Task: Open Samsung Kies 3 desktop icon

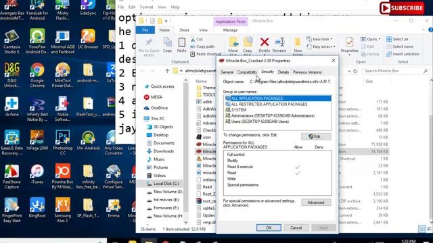Action: pos(63,210)
